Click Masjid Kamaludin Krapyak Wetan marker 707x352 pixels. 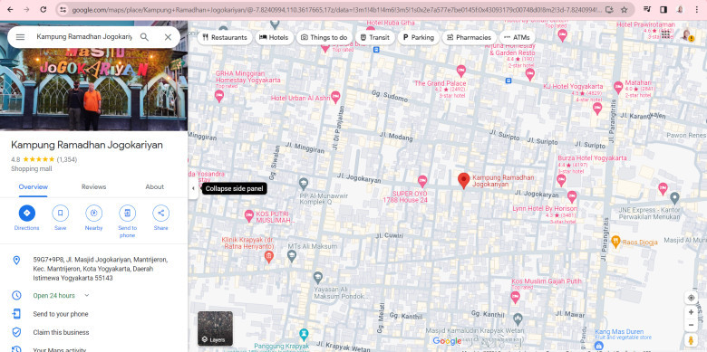click(518, 319)
